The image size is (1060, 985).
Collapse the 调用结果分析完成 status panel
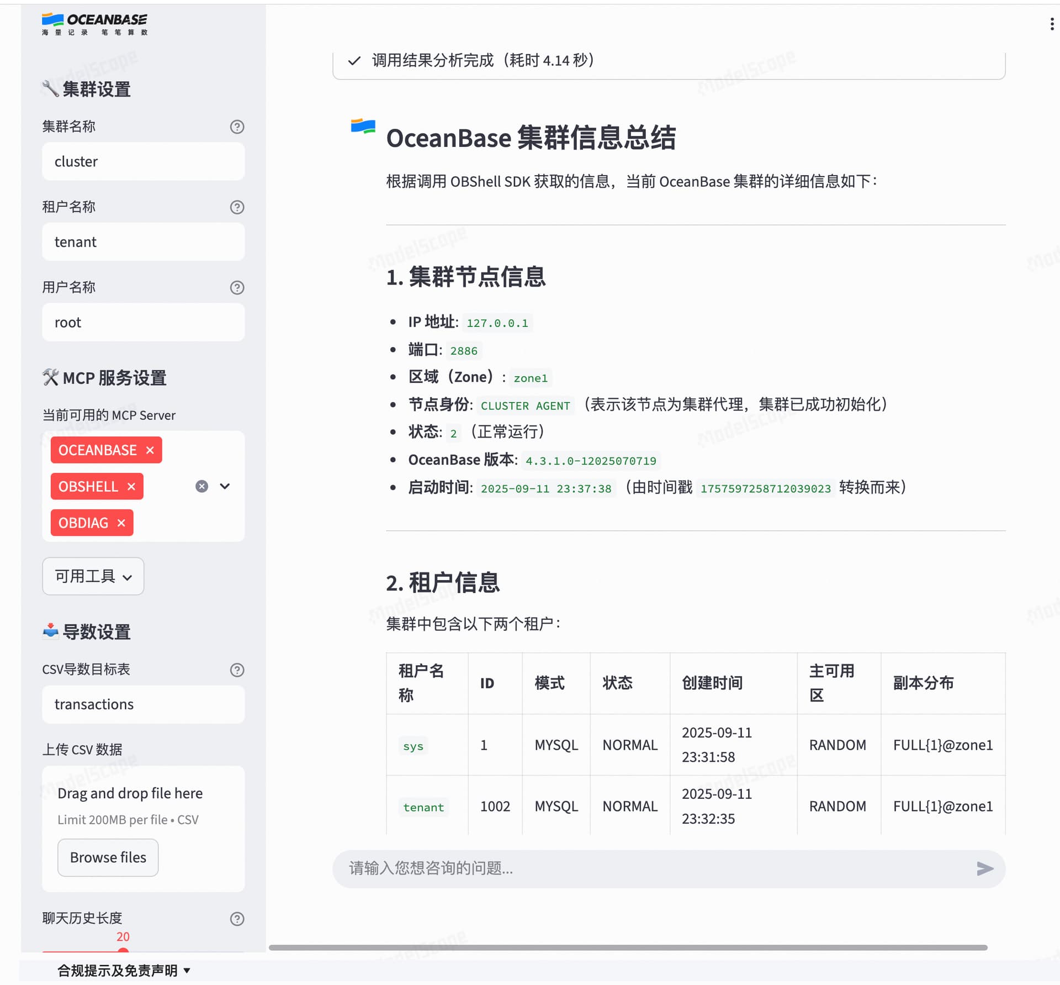(669, 60)
